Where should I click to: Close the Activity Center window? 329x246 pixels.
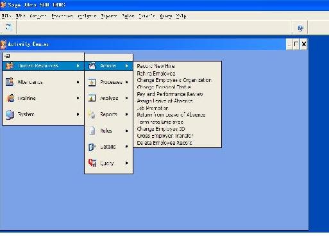(304, 44)
